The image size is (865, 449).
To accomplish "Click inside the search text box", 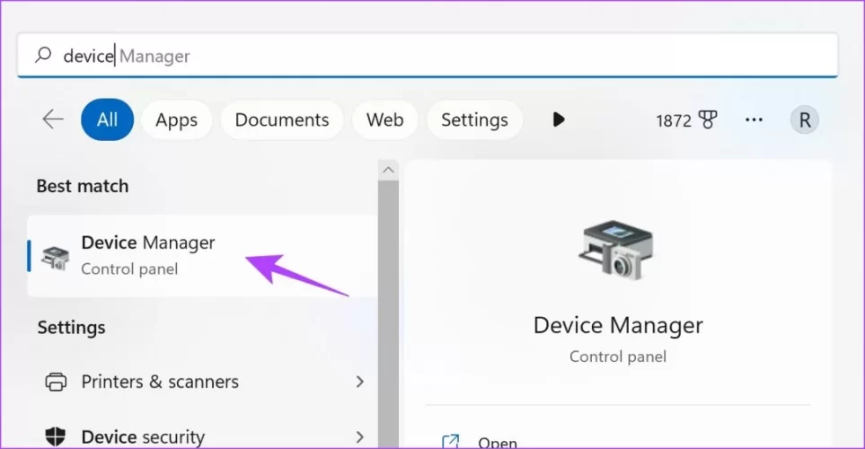I will 449,56.
